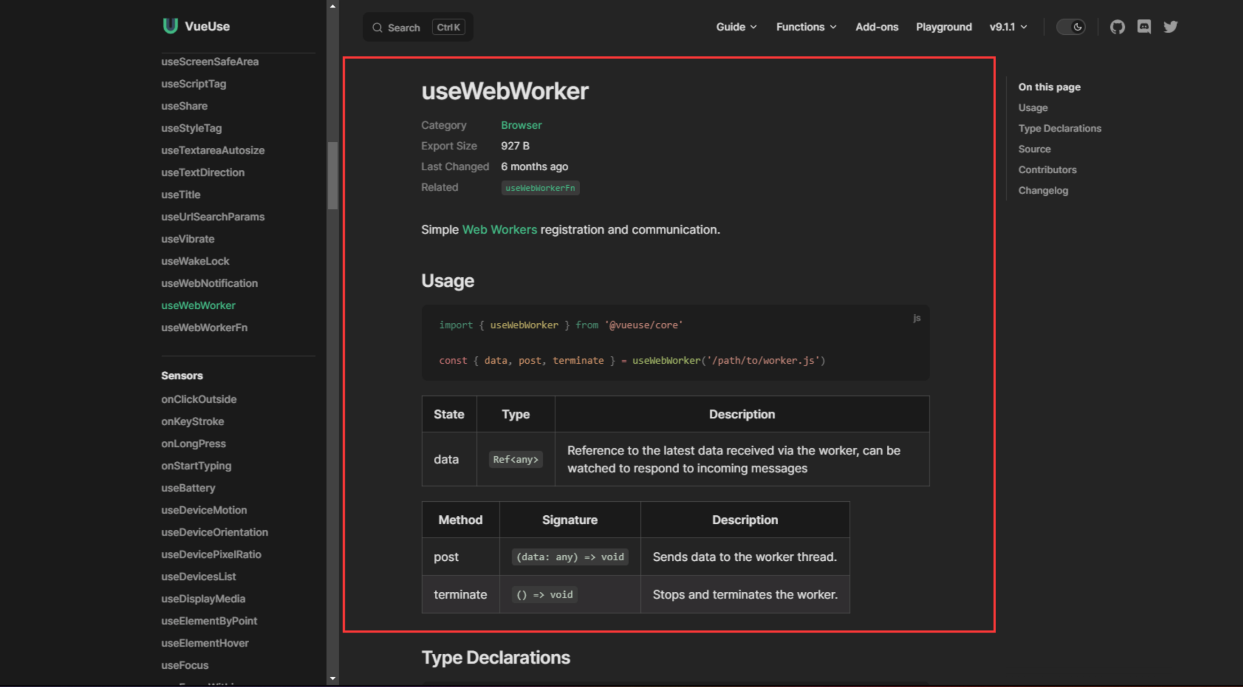1243x687 pixels.
Task: Open useUrlSearchParams in sidebar
Action: click(x=213, y=217)
